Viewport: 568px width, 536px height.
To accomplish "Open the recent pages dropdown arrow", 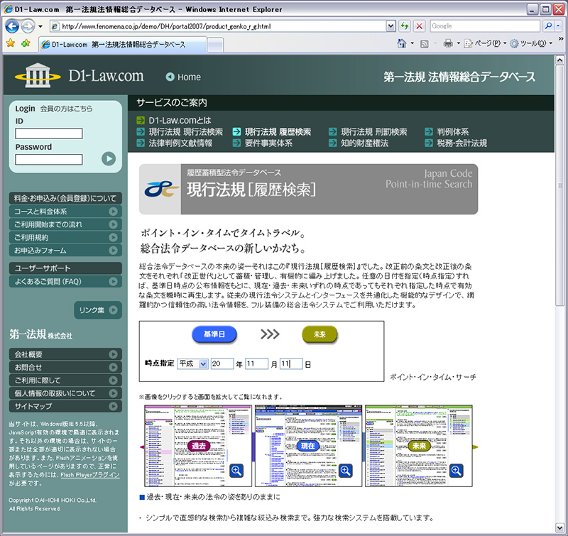I will coord(40,26).
